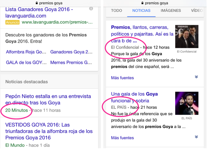
Task: Open Lista Ganadores Goya 2016 ad link
Action: coord(39,12)
